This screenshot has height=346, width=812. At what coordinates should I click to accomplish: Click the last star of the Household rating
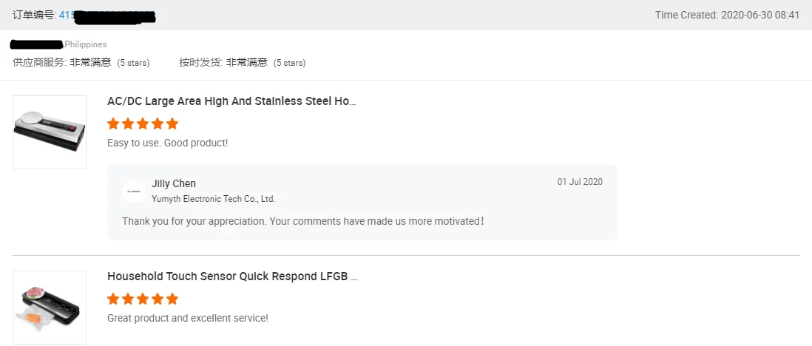[x=172, y=299]
